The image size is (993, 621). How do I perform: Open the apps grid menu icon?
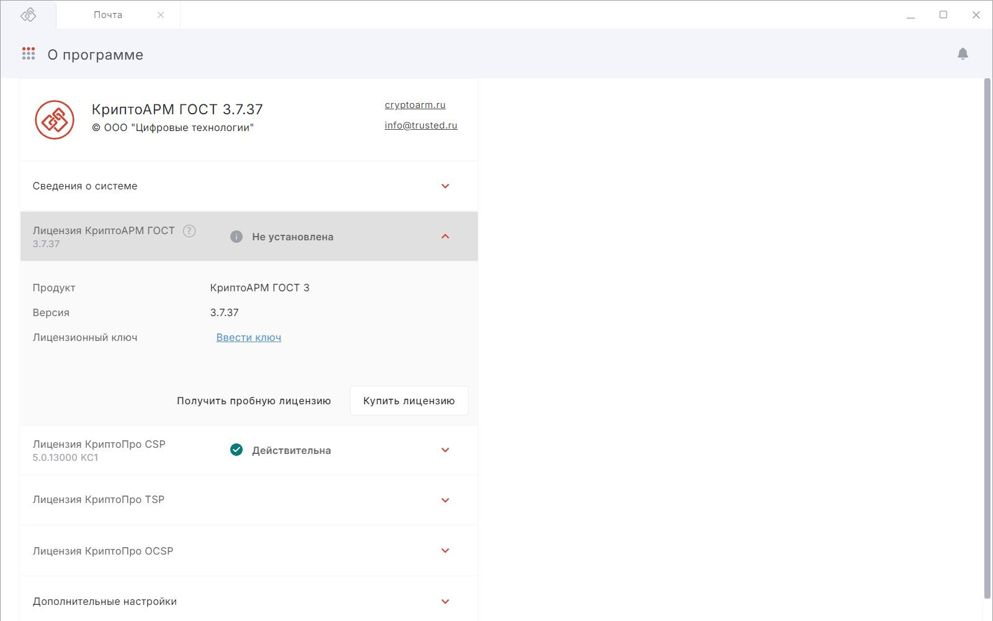(29, 54)
